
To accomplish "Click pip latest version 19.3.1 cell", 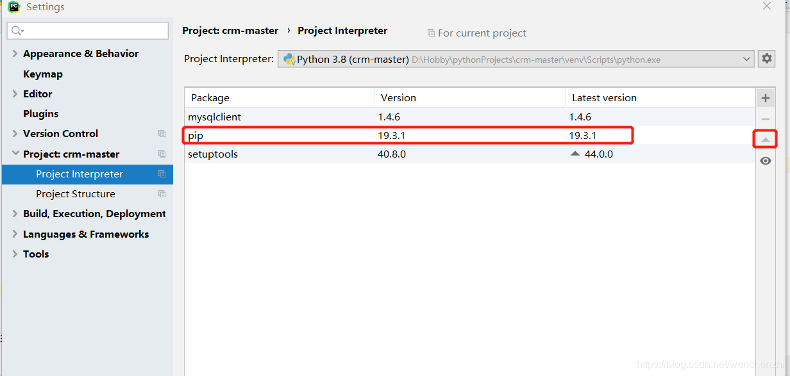I will click(x=583, y=136).
